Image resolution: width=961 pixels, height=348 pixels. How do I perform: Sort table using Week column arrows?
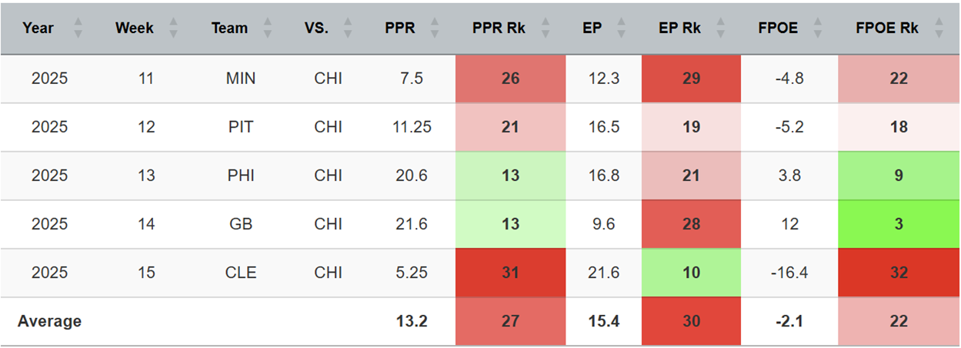click(x=173, y=28)
